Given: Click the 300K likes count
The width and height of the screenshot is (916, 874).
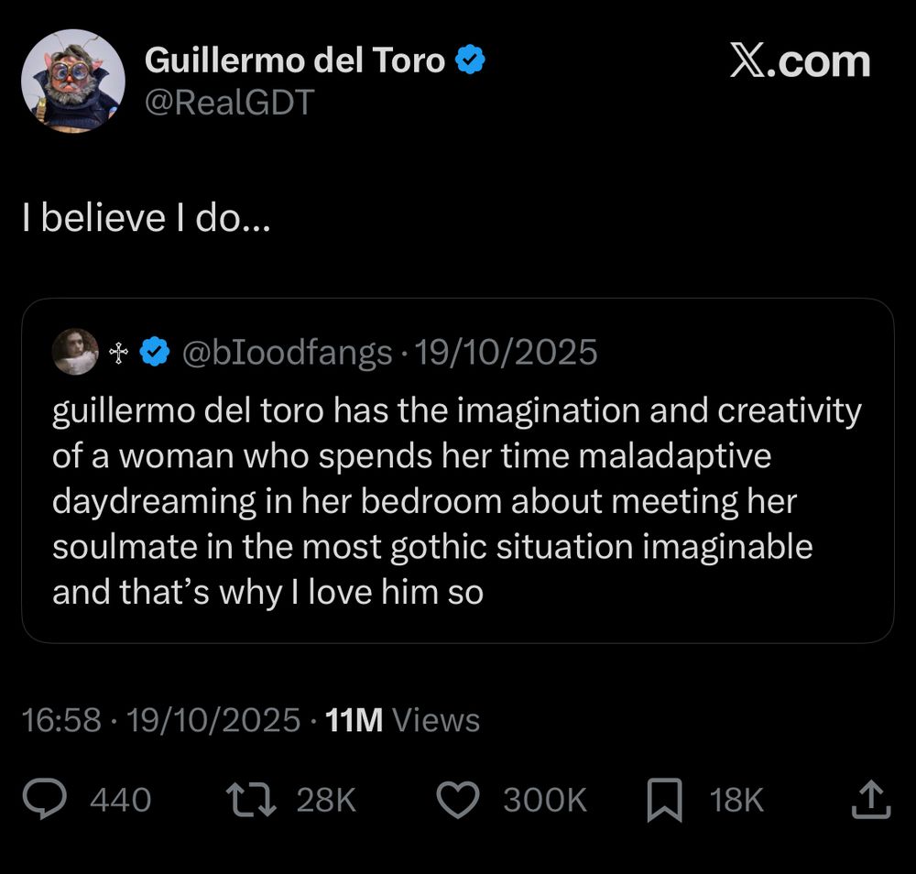Looking at the screenshot, I should tap(542, 799).
